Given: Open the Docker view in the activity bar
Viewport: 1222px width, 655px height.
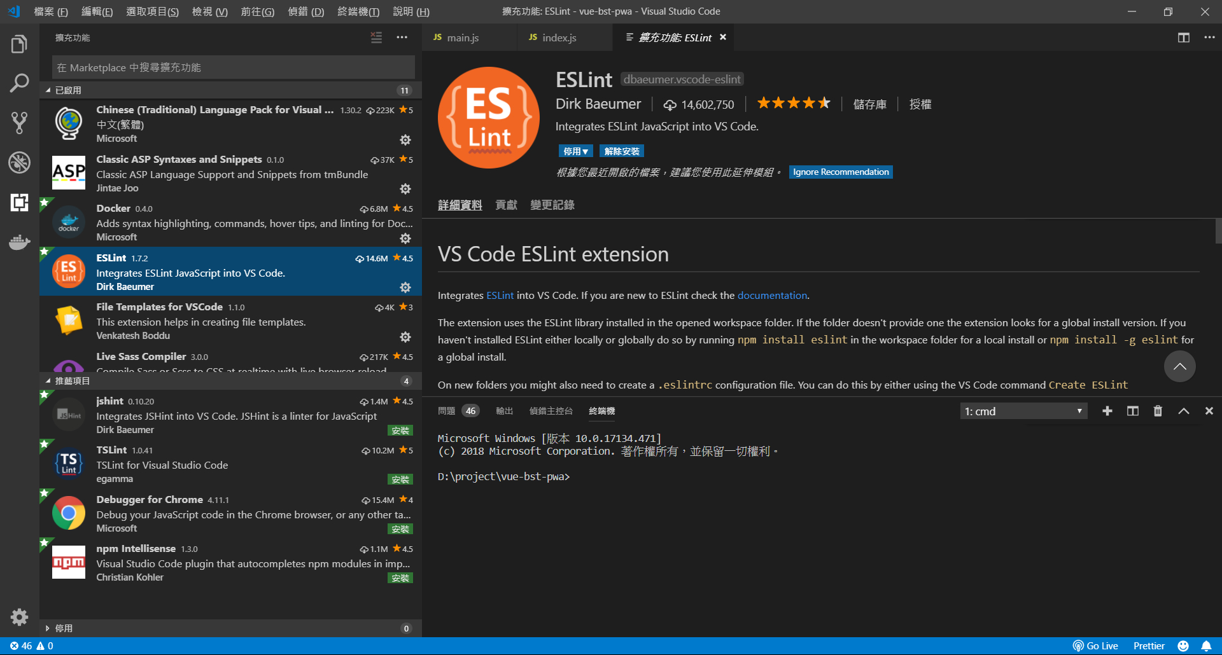Looking at the screenshot, I should point(19,242).
